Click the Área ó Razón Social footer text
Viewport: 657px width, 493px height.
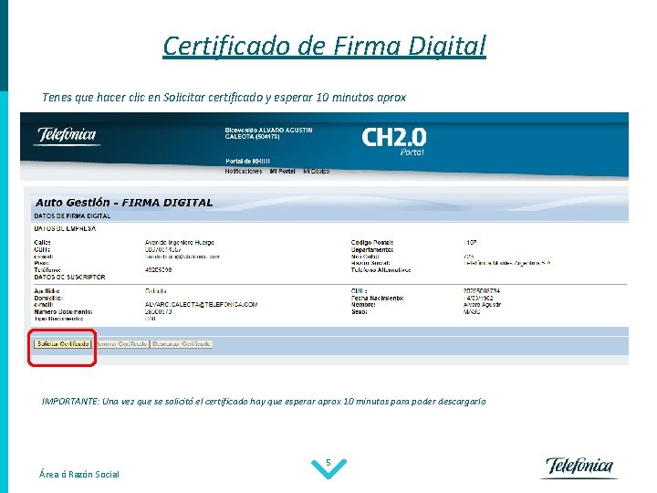79,474
